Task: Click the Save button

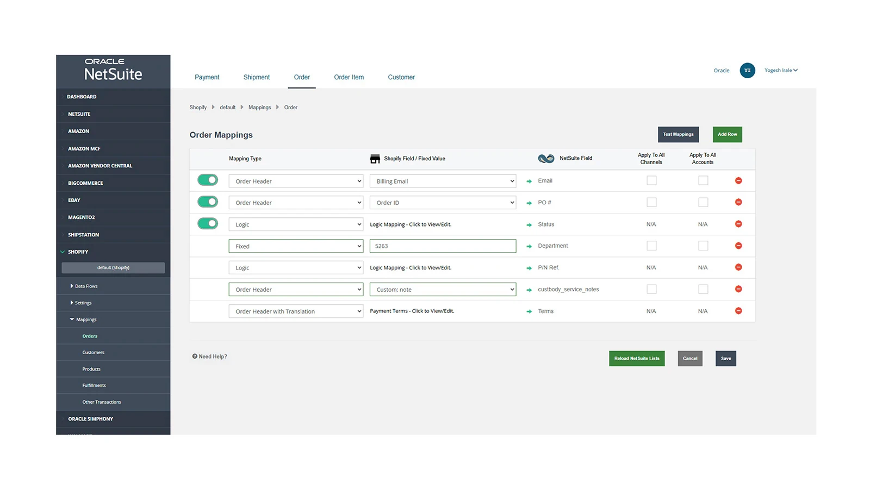Action: coord(726,359)
